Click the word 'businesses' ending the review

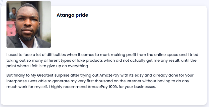tap(145, 87)
